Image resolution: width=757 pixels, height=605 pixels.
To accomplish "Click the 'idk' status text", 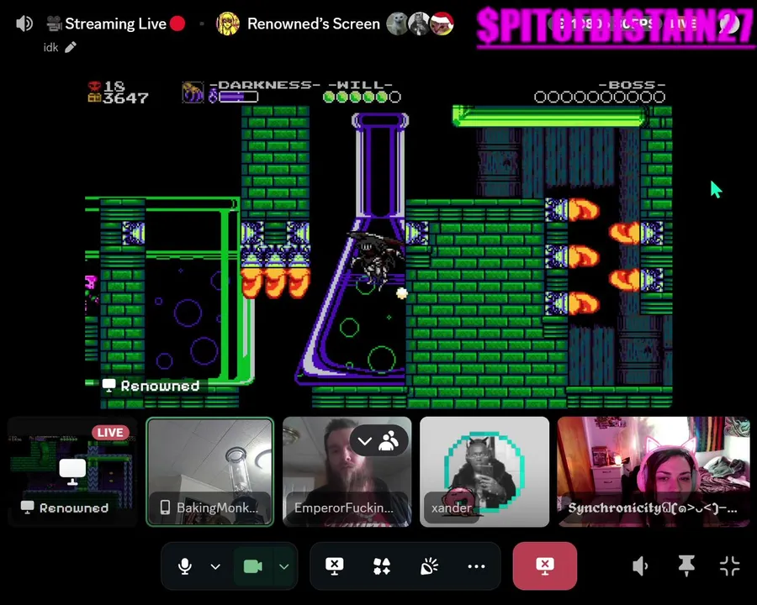I will click(x=50, y=47).
